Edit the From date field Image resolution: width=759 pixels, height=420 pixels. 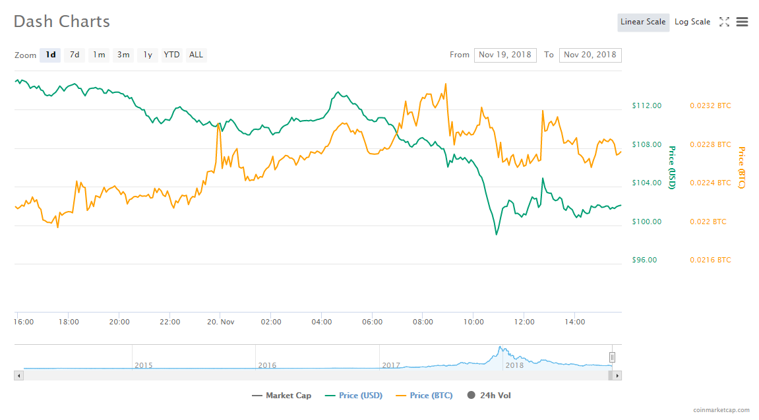(x=505, y=55)
